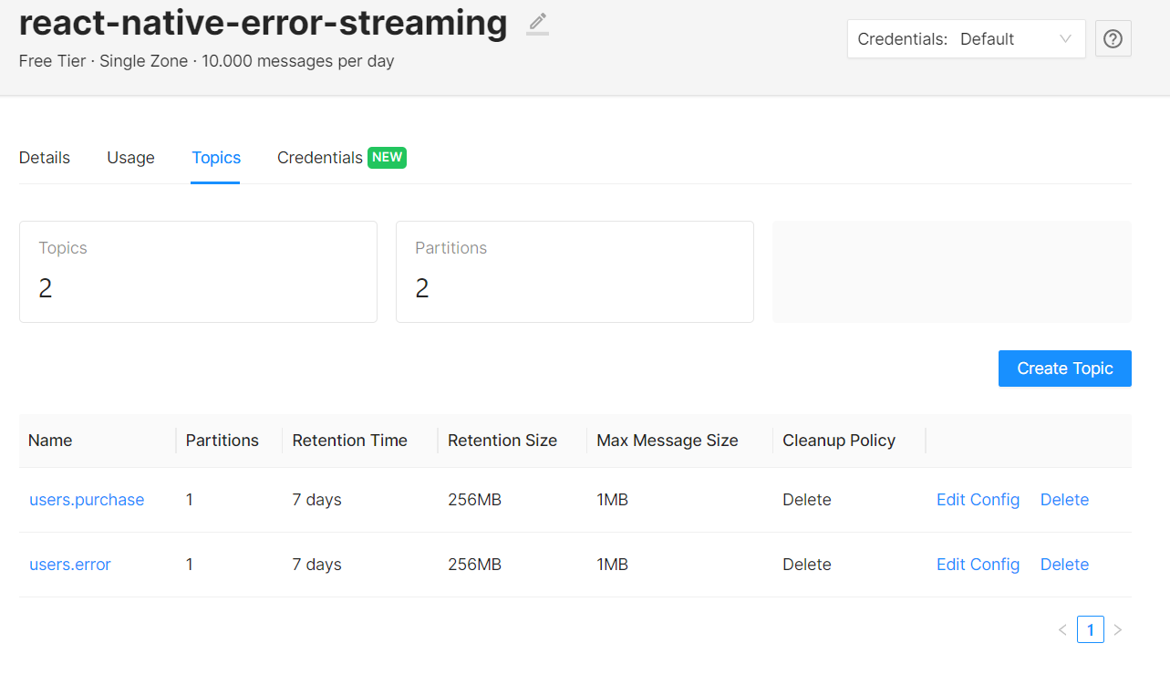Click the Topics count card
Image resolution: width=1170 pixels, height=685 pixels.
198,272
